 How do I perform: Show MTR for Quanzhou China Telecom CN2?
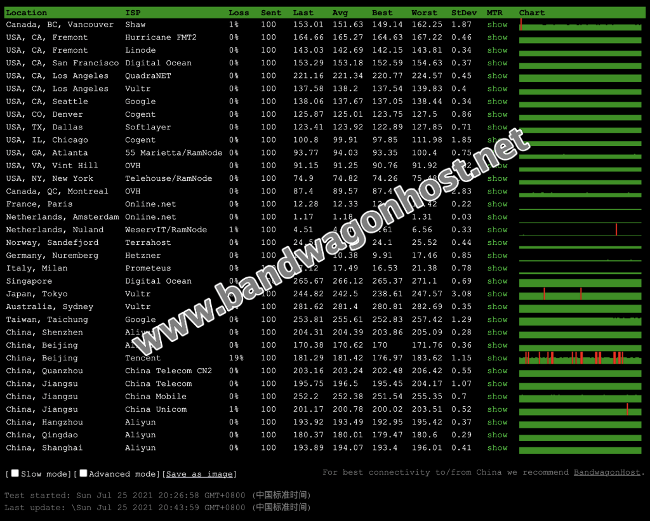click(x=497, y=371)
